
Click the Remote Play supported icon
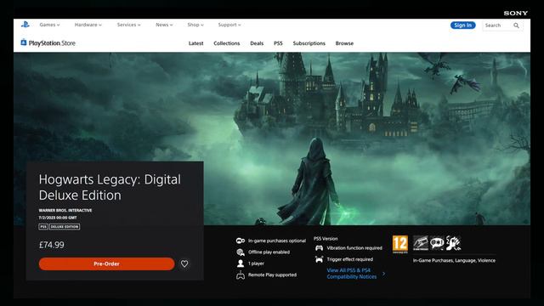tap(240, 275)
